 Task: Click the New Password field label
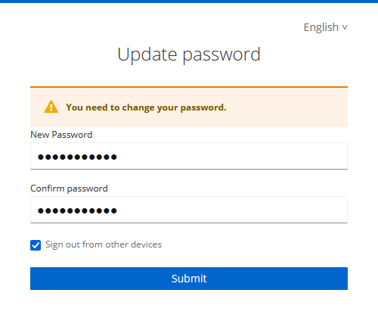[61, 135]
